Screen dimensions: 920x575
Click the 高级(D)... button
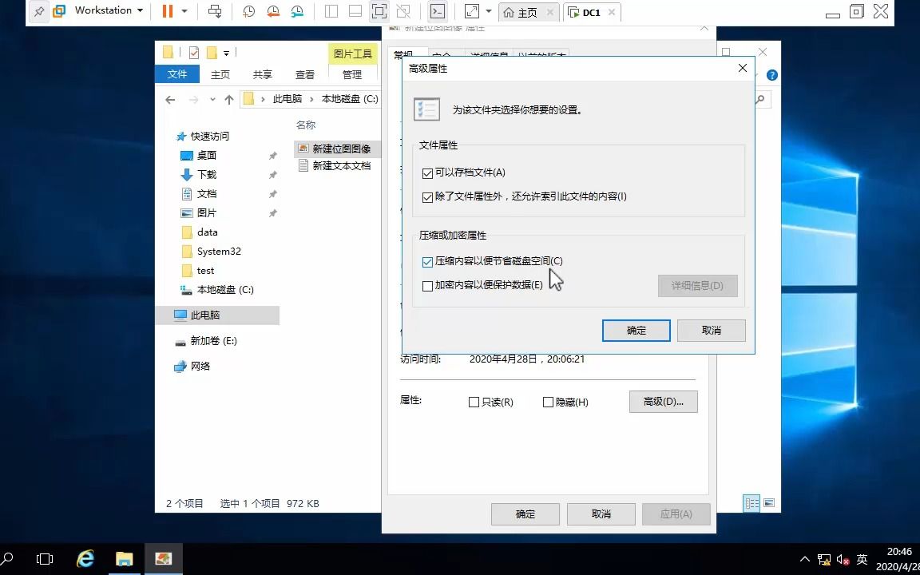click(664, 402)
